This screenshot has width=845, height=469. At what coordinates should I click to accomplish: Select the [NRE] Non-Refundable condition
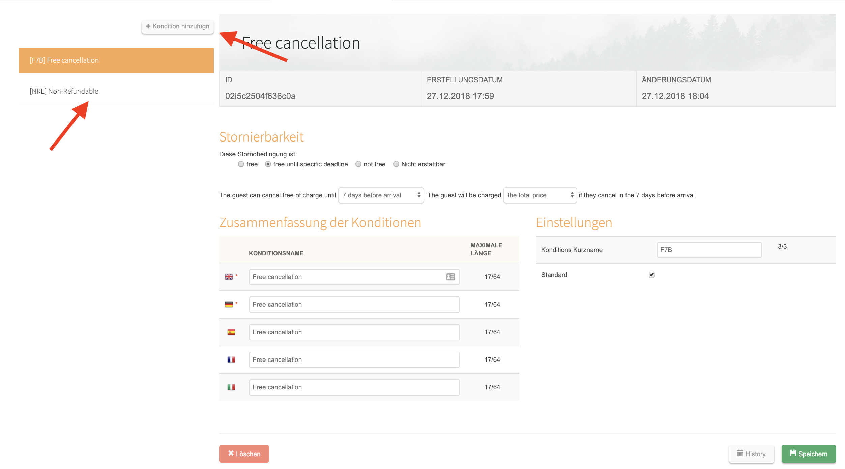point(64,91)
